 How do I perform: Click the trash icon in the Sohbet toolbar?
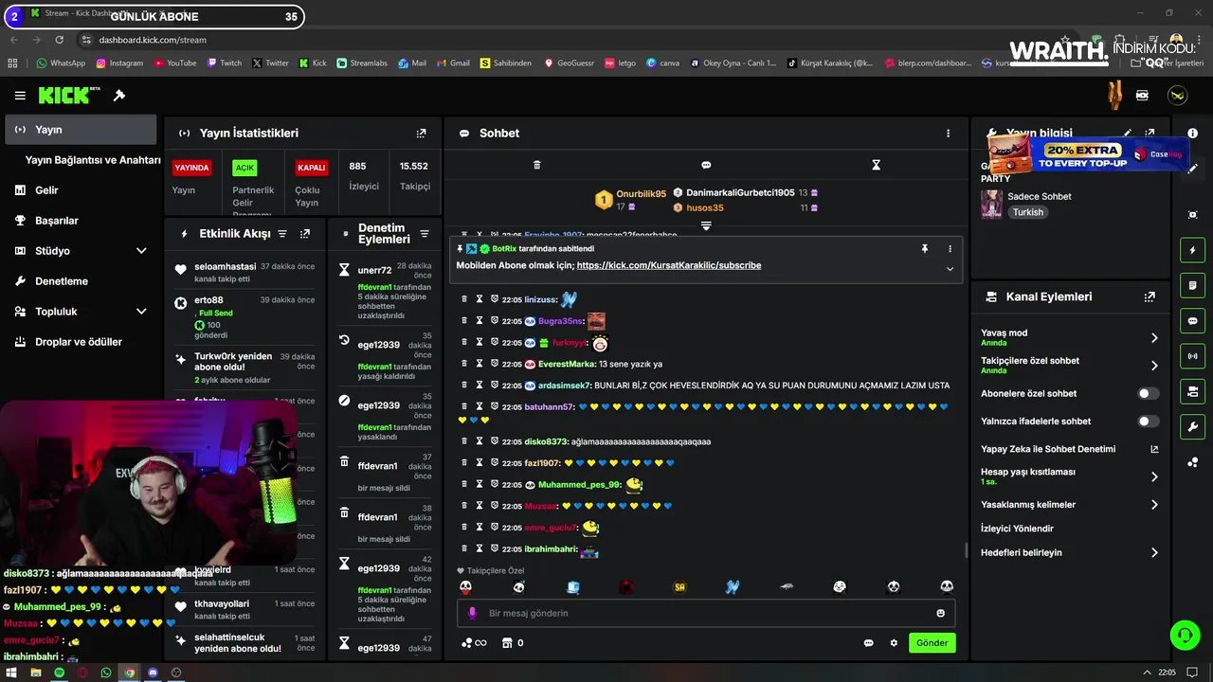[536, 165]
